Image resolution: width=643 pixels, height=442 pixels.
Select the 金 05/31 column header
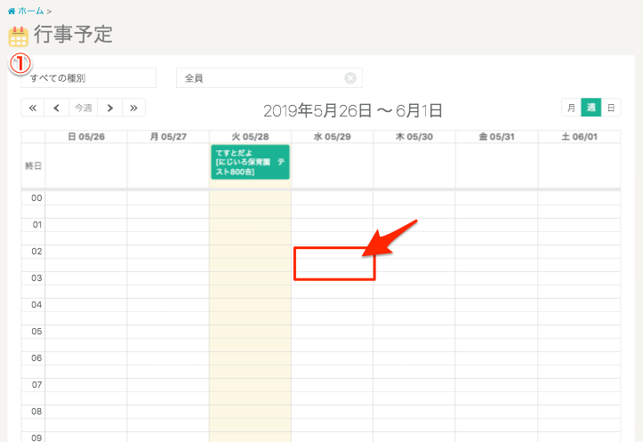496,137
